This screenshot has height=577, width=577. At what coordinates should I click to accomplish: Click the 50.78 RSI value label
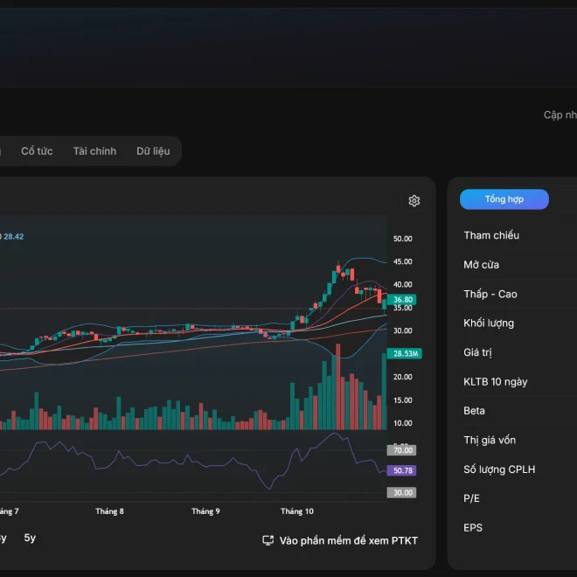pos(402,470)
